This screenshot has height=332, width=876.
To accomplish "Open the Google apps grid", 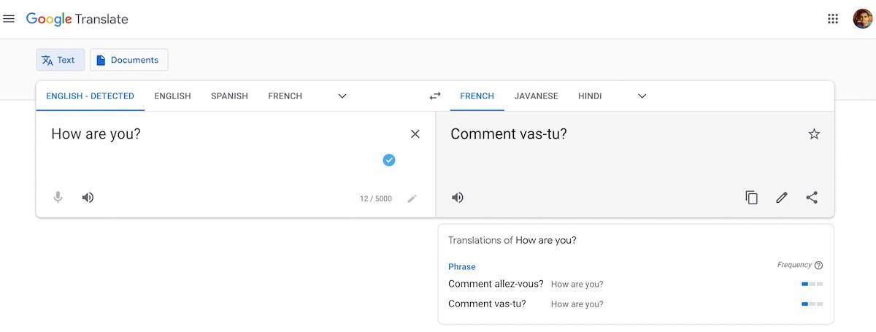I will pos(833,19).
